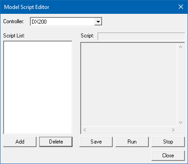Select the DX200 controller combo box
The image size is (188, 164).
click(66, 22)
